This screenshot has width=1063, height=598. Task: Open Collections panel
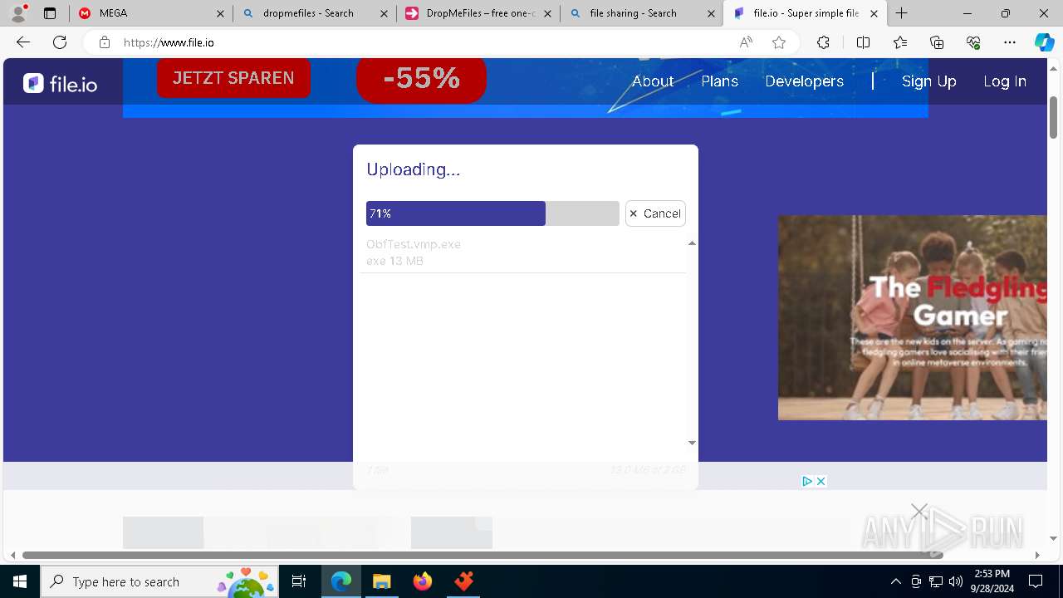click(x=937, y=42)
